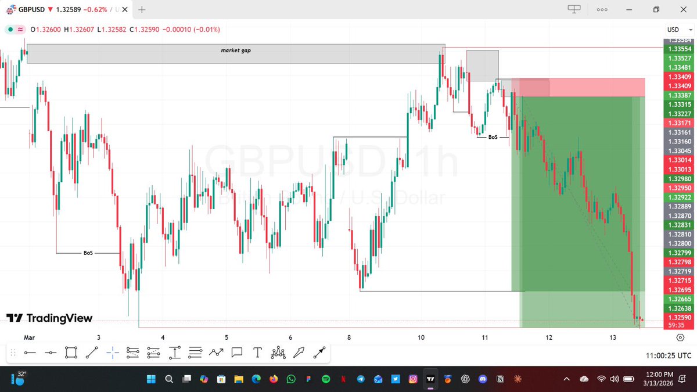Click the 1.32831 price axis label
The height and width of the screenshot is (392, 697).
[679, 225]
